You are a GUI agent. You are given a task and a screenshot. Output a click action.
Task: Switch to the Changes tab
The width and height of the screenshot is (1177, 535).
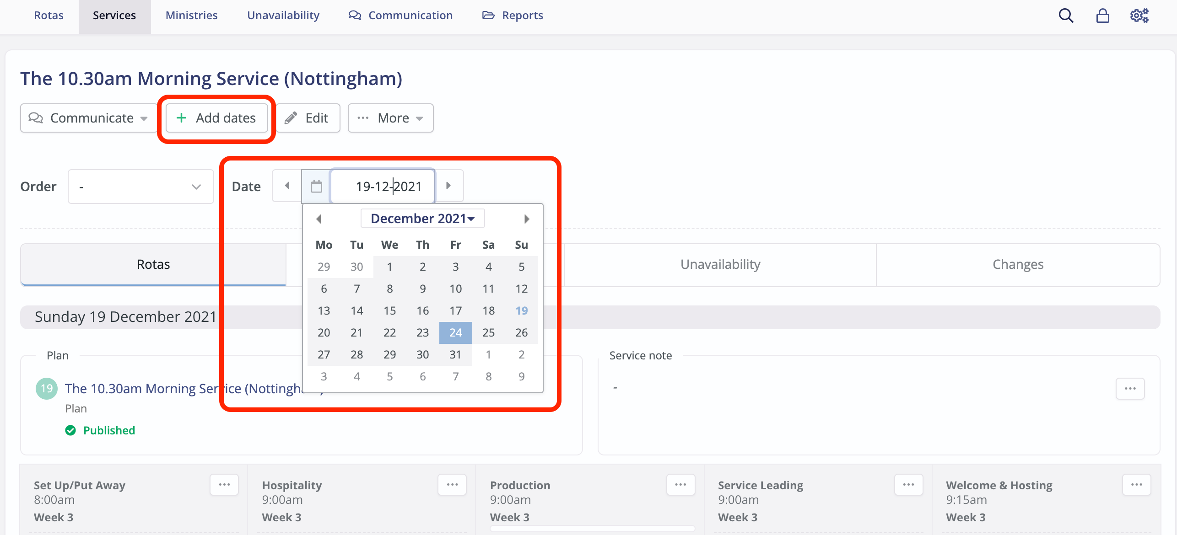tap(1018, 264)
